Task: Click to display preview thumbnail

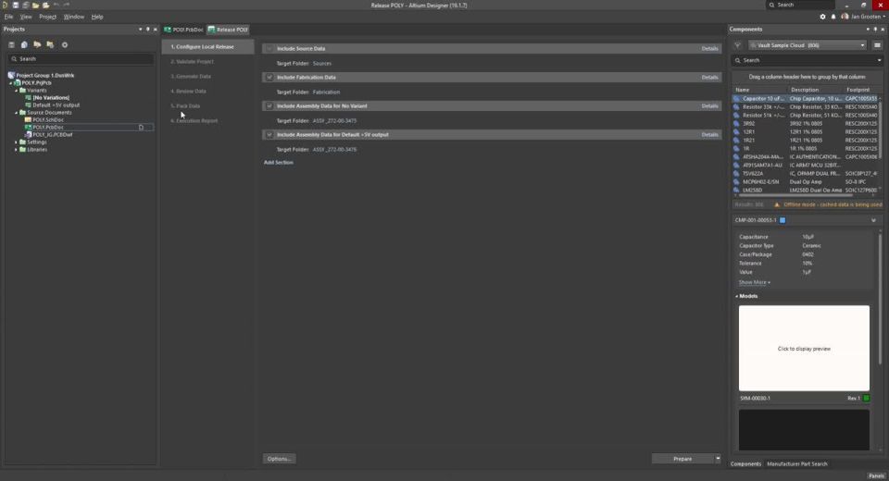Action: (x=804, y=349)
